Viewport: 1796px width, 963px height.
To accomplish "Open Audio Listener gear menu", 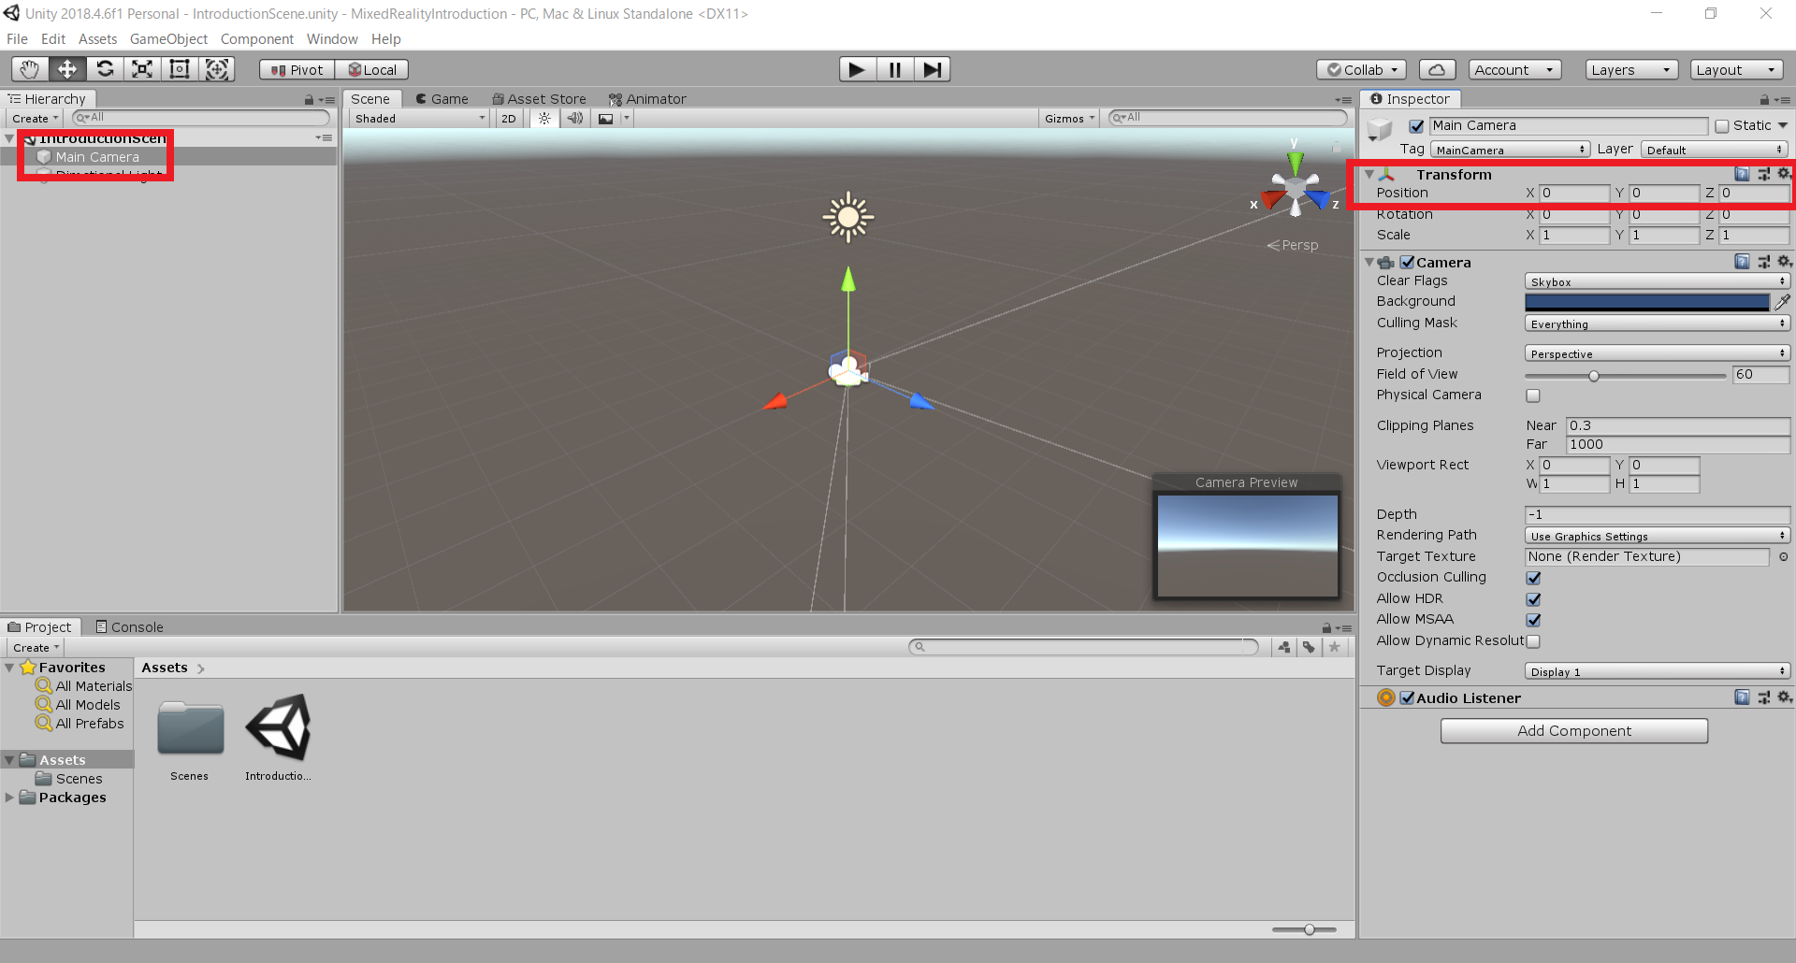I will (1784, 697).
